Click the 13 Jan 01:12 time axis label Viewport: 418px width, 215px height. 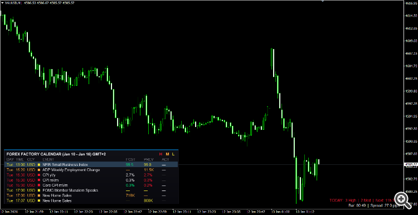coord(306,212)
